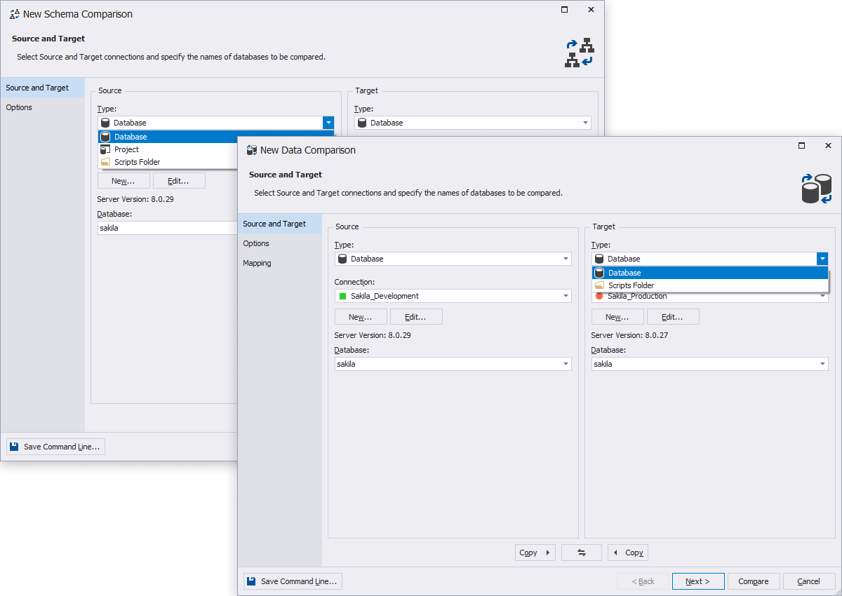Open Mapping page in Data Comparison sidebar

click(280, 263)
